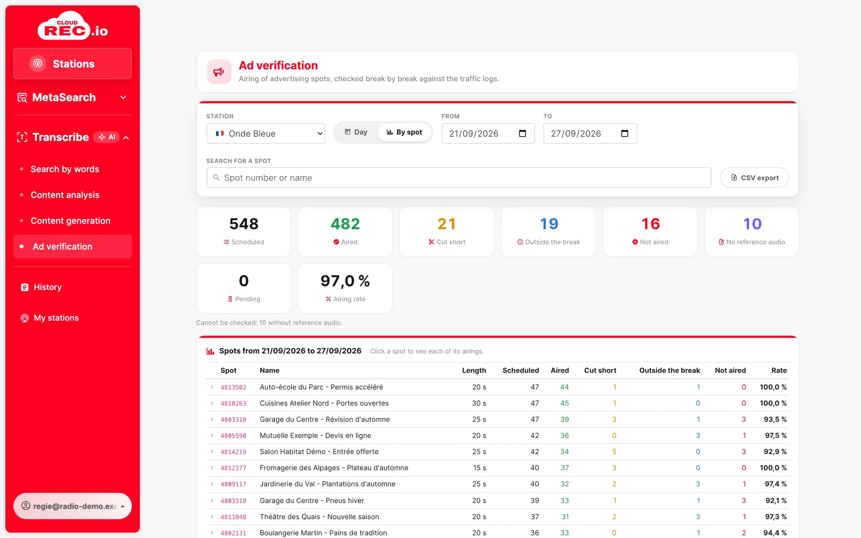Focus the Spot number or name search field
The image size is (861, 538).
(459, 177)
